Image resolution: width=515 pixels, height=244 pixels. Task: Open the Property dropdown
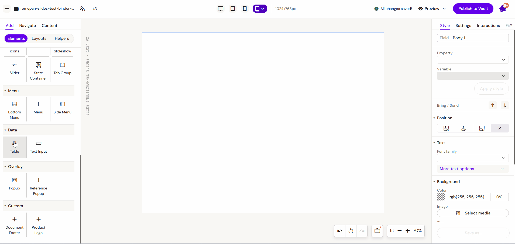(x=473, y=60)
